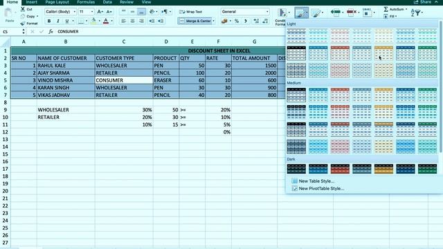
Task: Click increase decimal icon
Action: [x=256, y=21]
